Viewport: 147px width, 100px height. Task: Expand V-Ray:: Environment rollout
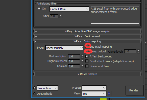[87, 36]
